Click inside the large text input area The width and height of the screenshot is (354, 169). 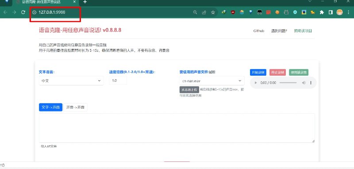[177, 128]
